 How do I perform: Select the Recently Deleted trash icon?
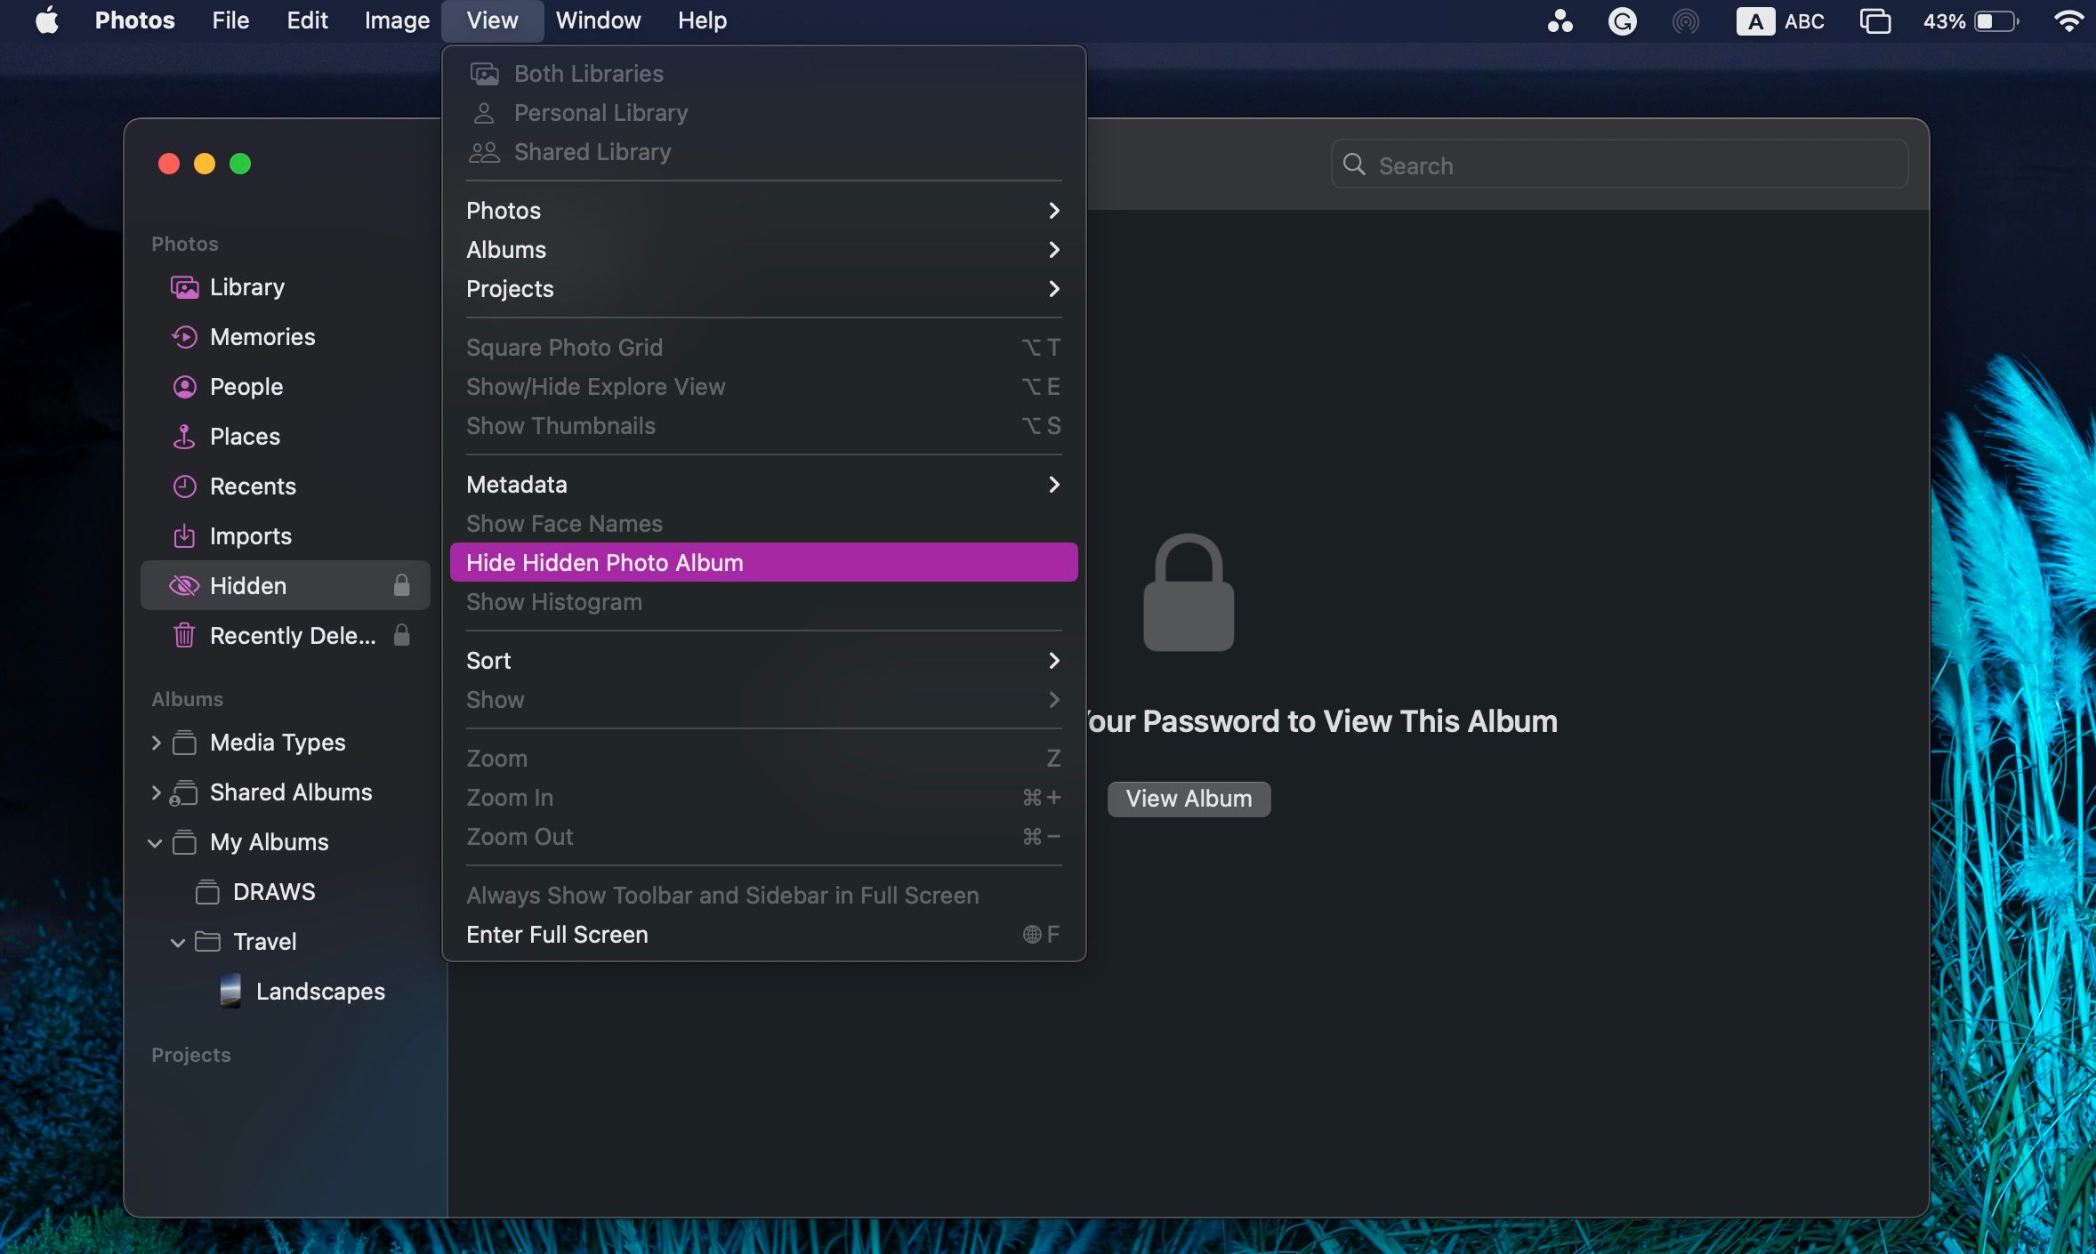184,636
